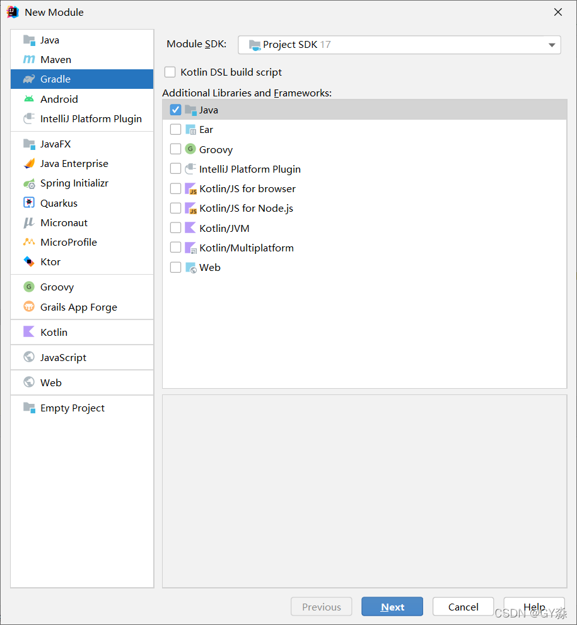Check Kotlin/JS for browser checkbox
577x625 pixels.
[175, 188]
